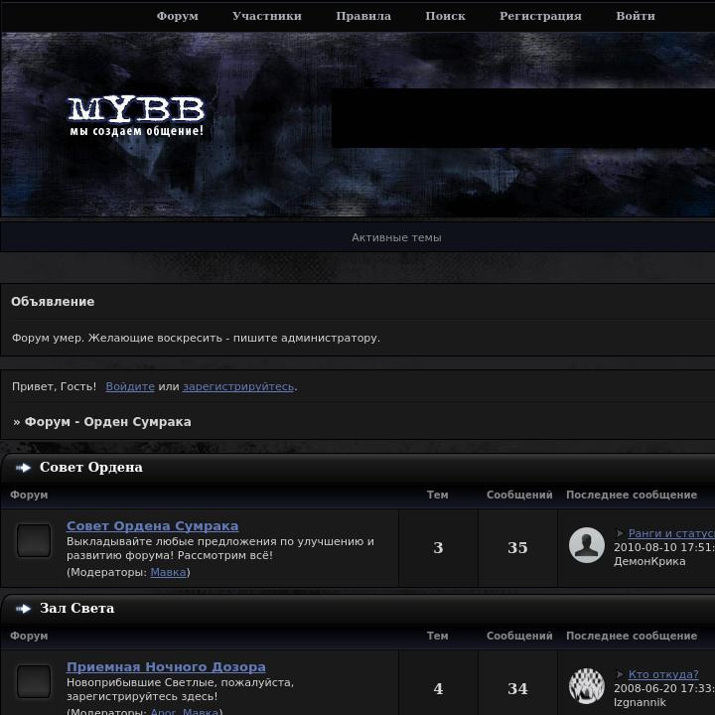Click Izgnannik's avatar thumbnail
This screenshot has width=715, height=715.
click(587, 686)
